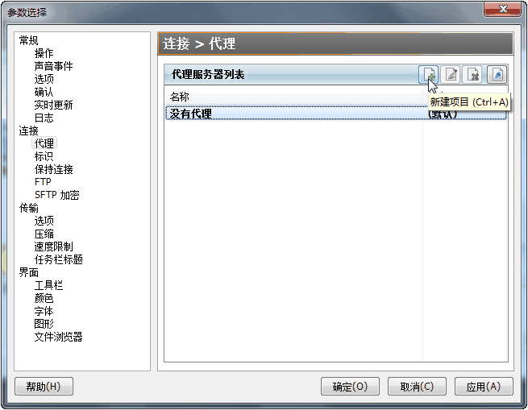
Task: Click the set default proxy icon
Action: click(497, 74)
